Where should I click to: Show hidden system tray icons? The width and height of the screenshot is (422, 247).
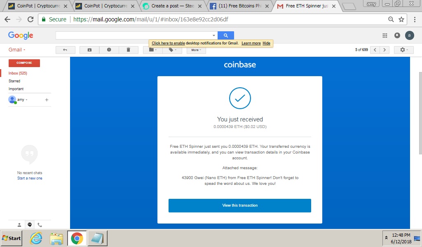pyautogui.click(x=386, y=238)
